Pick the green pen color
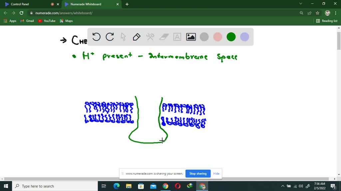 231,37
